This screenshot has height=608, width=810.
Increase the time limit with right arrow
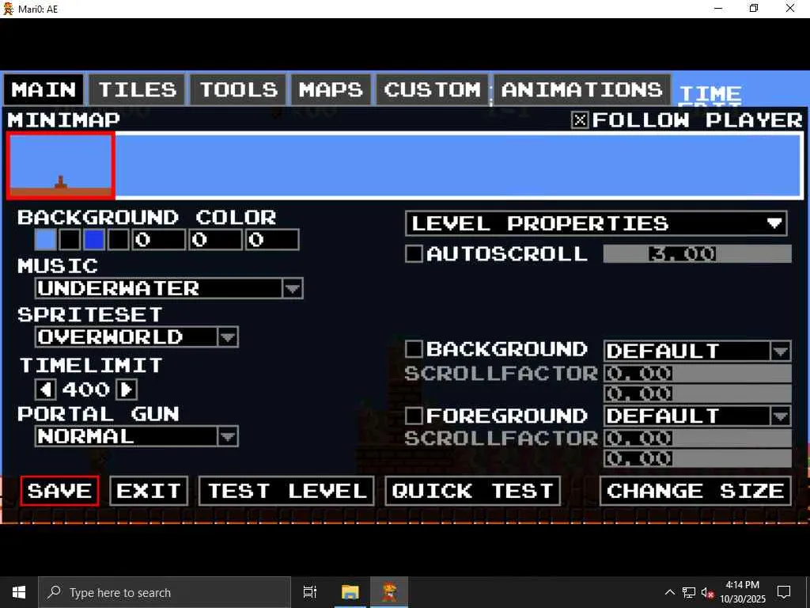[x=127, y=389]
